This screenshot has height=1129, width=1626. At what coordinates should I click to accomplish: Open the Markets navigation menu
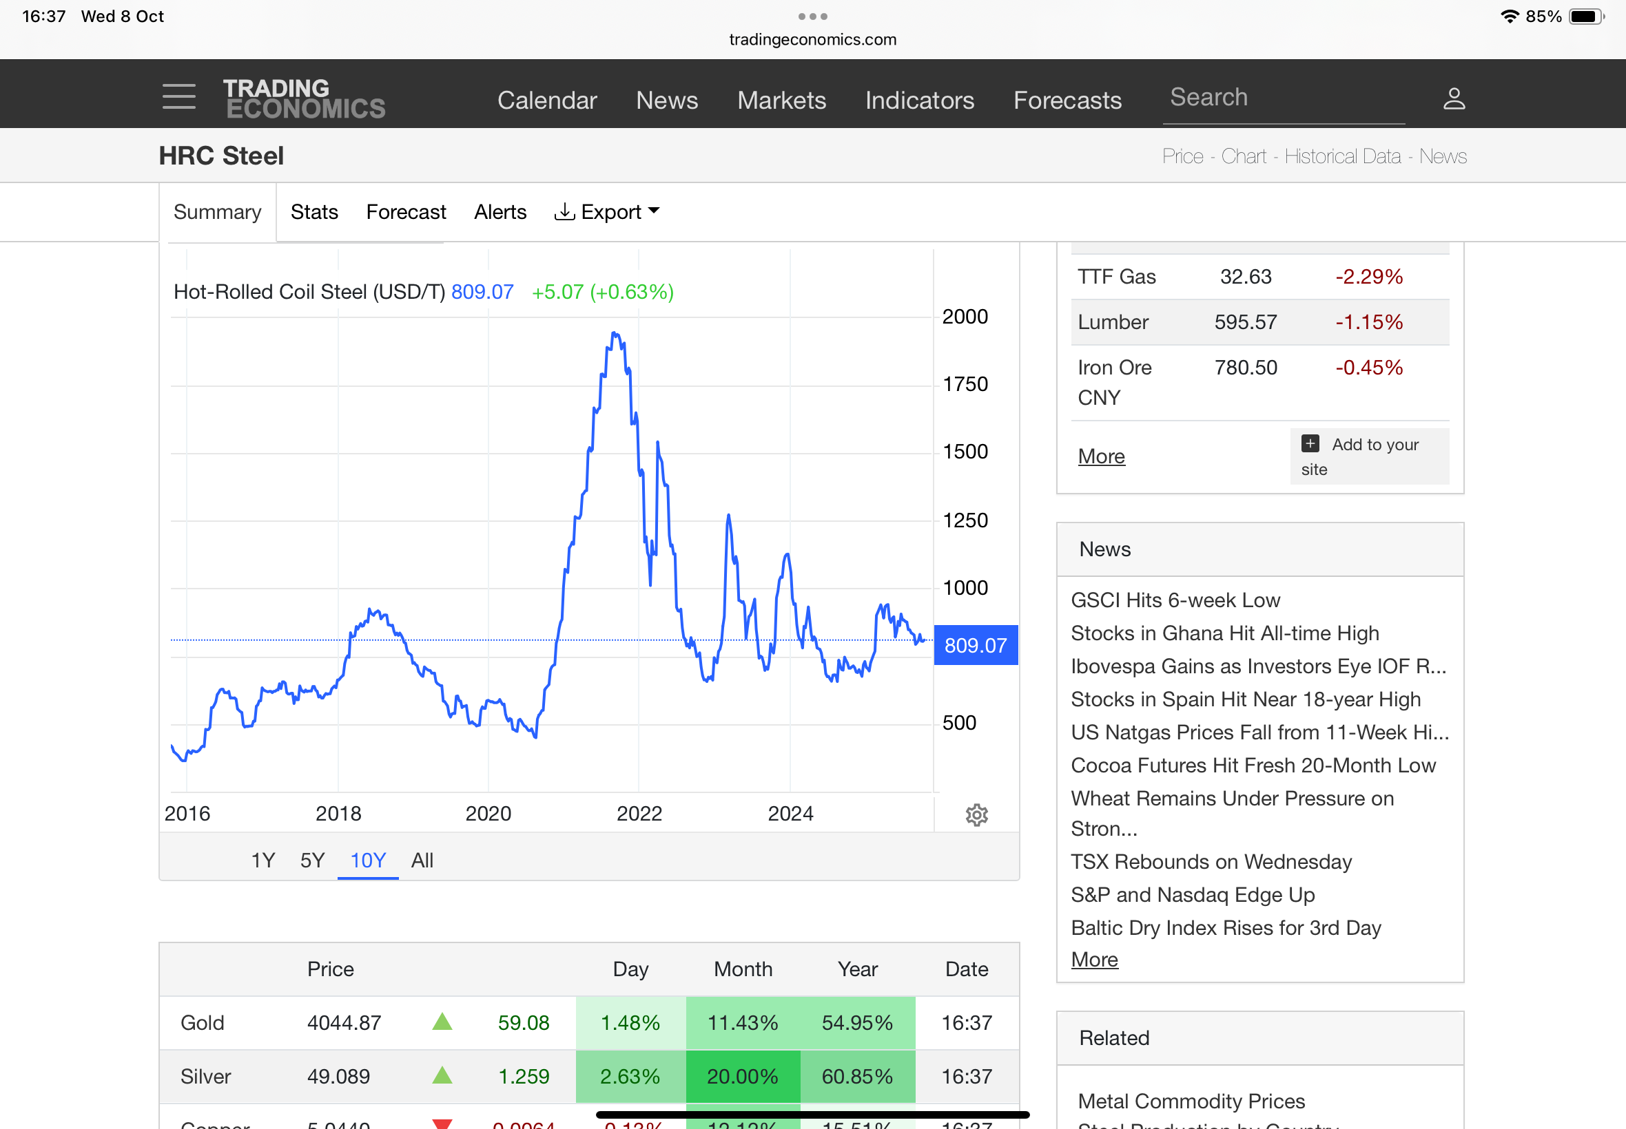pos(781,100)
